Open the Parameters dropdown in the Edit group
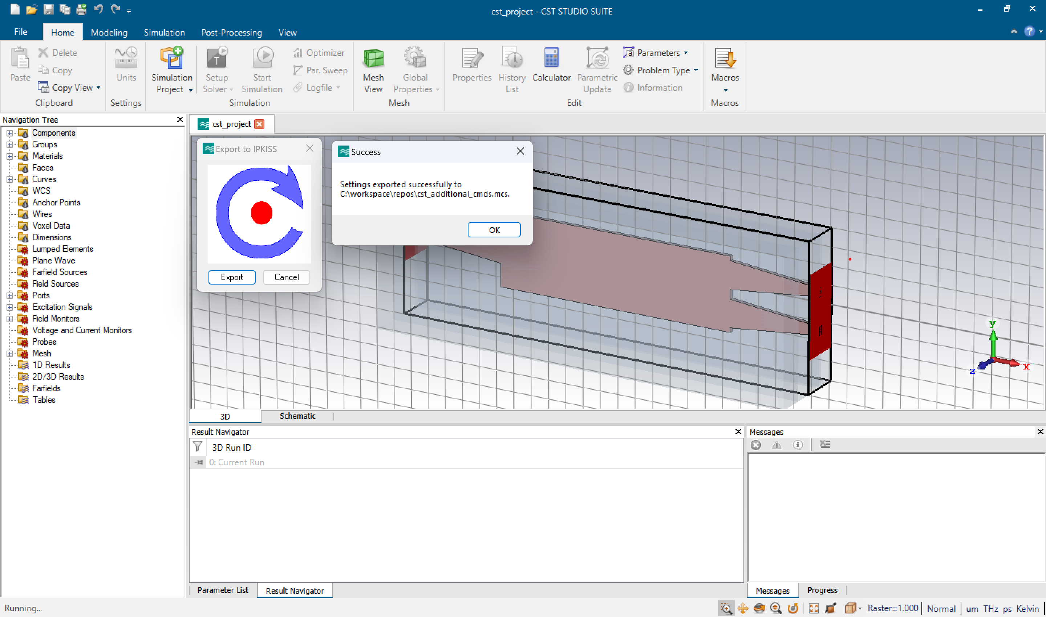This screenshot has width=1046, height=617. click(x=685, y=53)
